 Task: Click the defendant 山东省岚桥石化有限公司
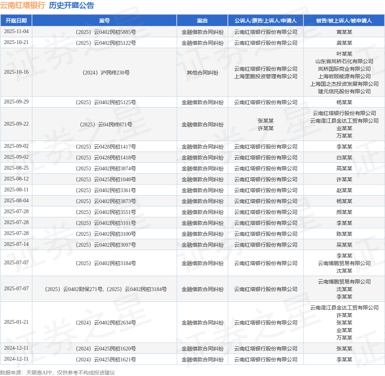pyautogui.click(x=344, y=61)
